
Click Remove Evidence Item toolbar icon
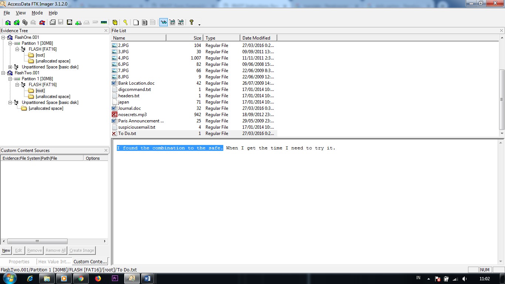tap(33, 23)
